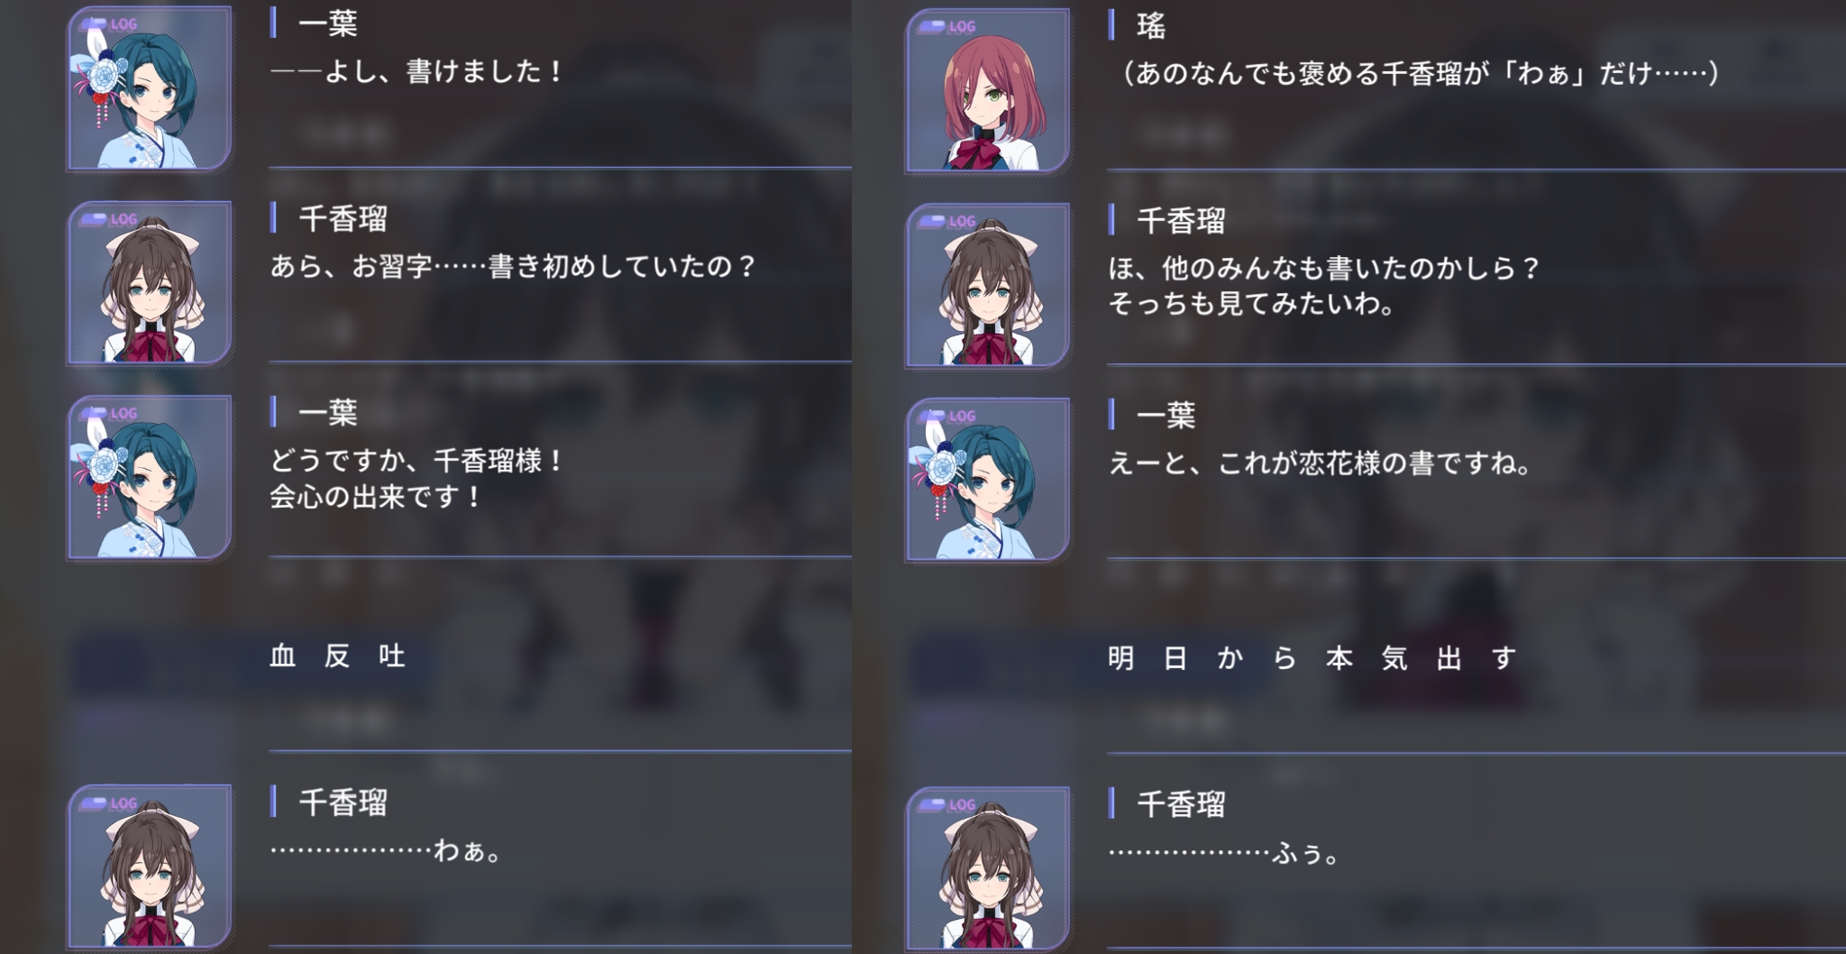Screen dimensions: 1846x954
Task: Click 千香瑠's portrait beside「あら、お習字」line
Action: pyautogui.click(x=150, y=283)
